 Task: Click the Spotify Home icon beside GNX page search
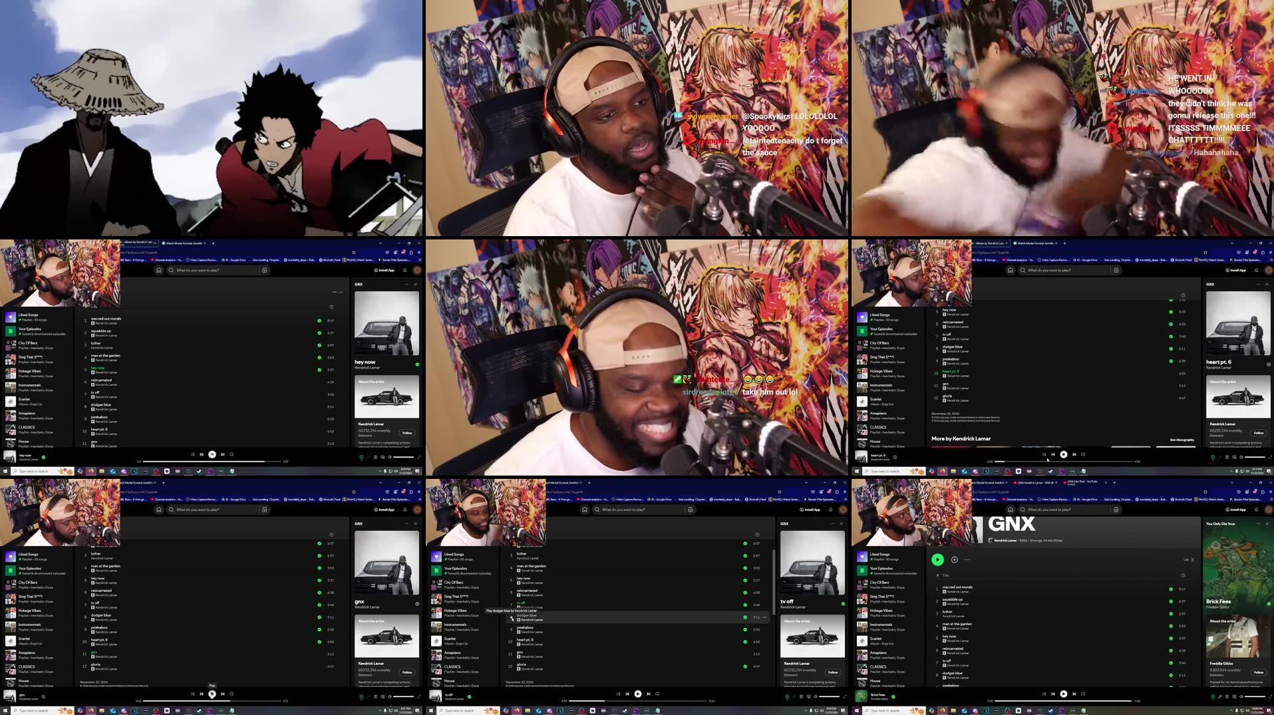tap(1010, 509)
